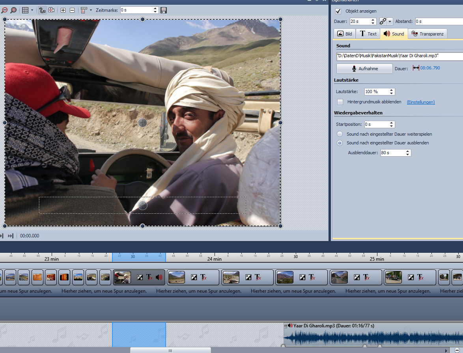Save the Zeitmarke with floppy disk icon
This screenshot has width=463, height=353.
(x=164, y=10)
